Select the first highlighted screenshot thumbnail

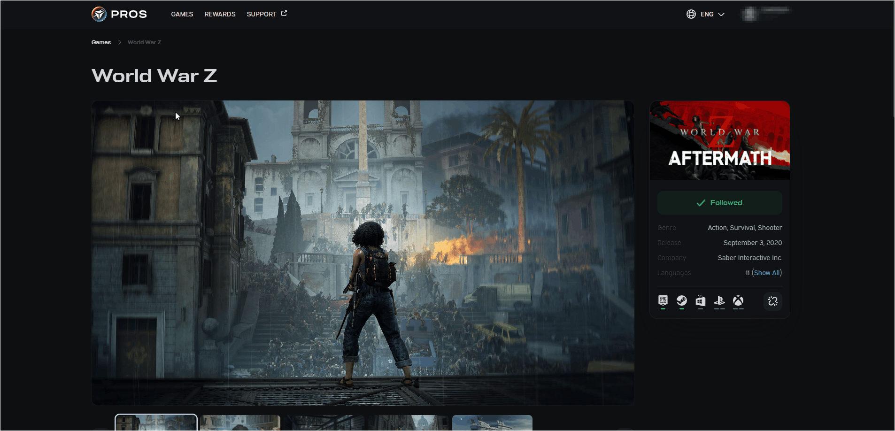tap(156, 423)
